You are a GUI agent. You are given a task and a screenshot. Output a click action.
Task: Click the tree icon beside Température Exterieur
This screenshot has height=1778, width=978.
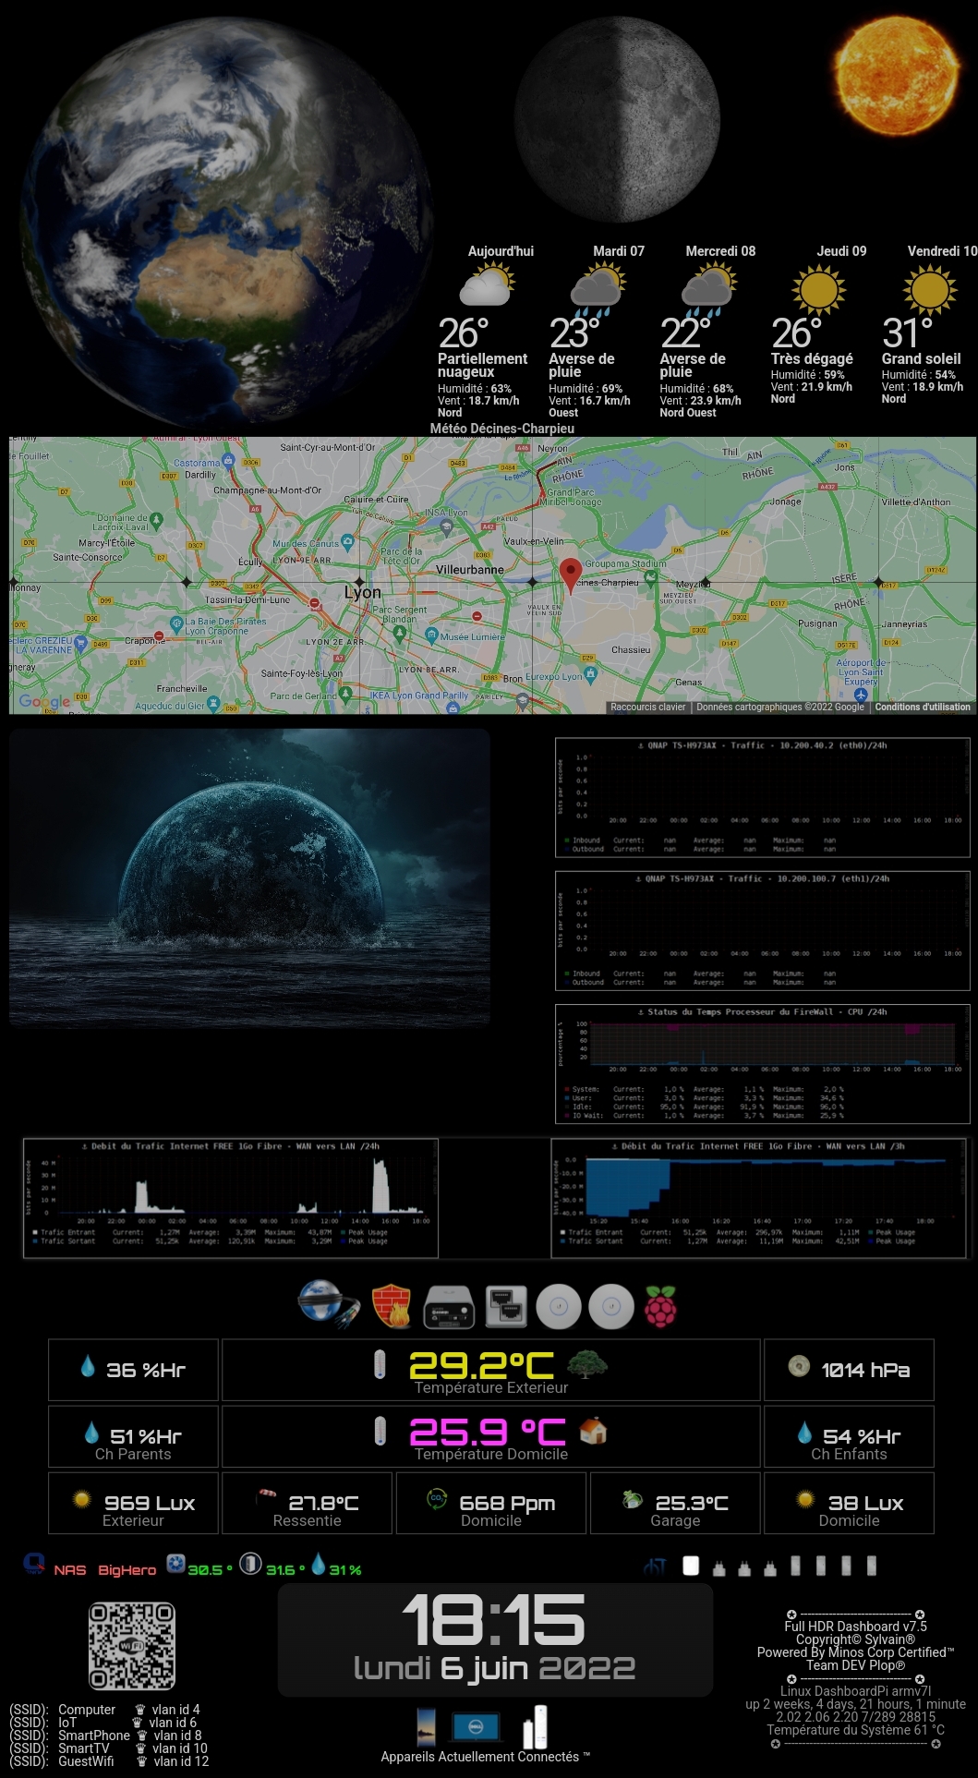click(x=587, y=1364)
